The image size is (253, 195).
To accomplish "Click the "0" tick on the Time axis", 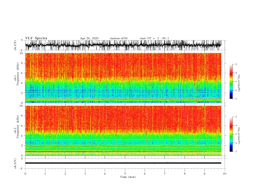I will (25, 174).
